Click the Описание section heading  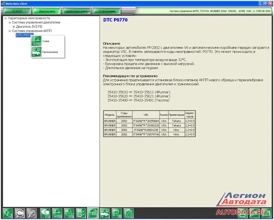coord(111,43)
